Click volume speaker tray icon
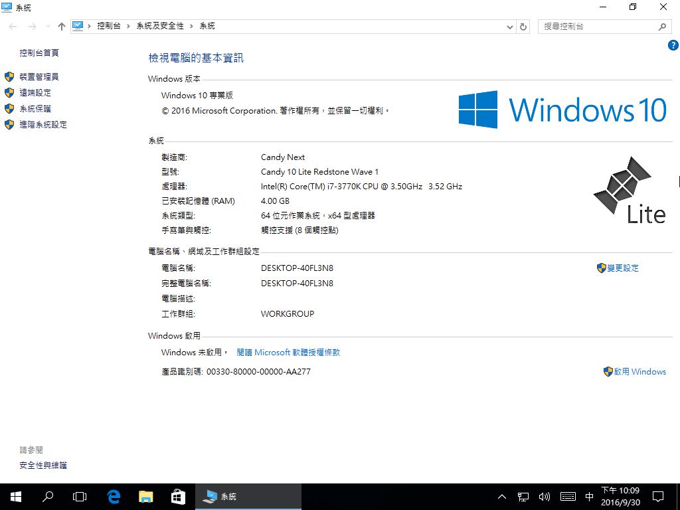Viewport: 680px width, 510px height. (545, 497)
